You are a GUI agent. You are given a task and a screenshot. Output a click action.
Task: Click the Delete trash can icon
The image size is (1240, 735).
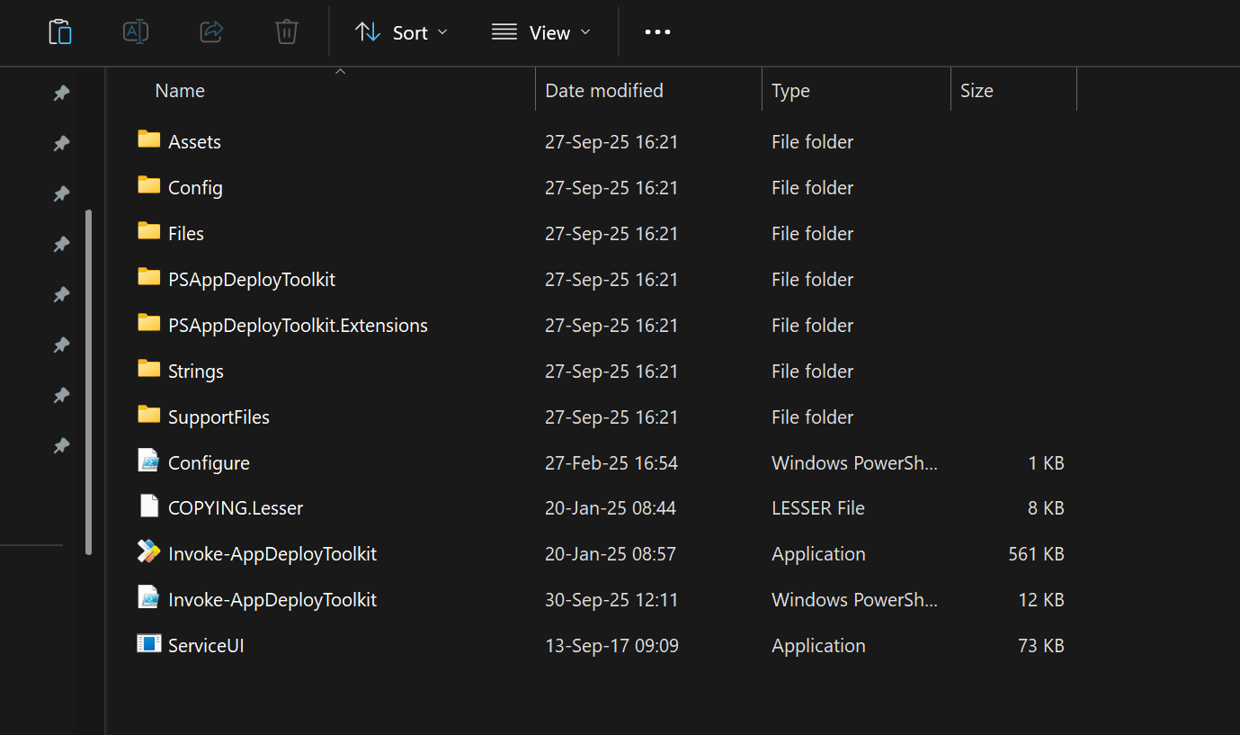[x=286, y=32]
